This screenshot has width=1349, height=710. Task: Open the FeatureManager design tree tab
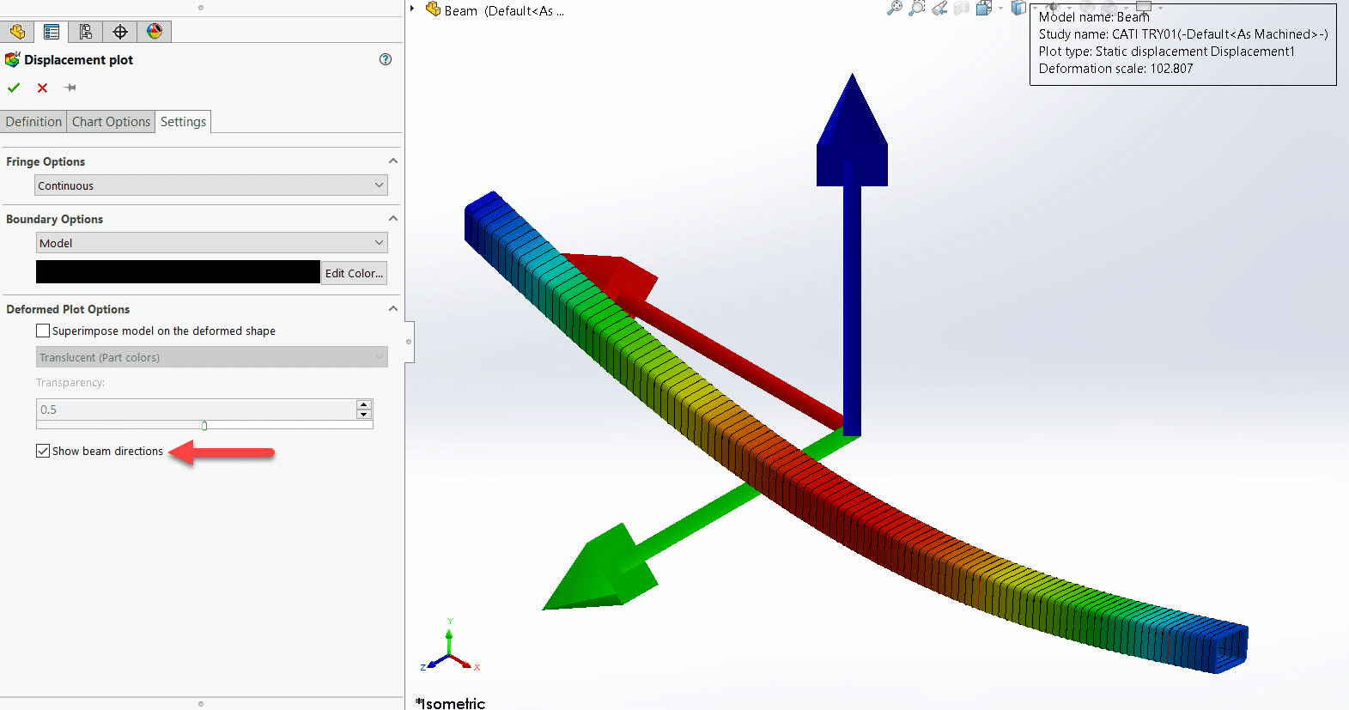pyautogui.click(x=17, y=32)
